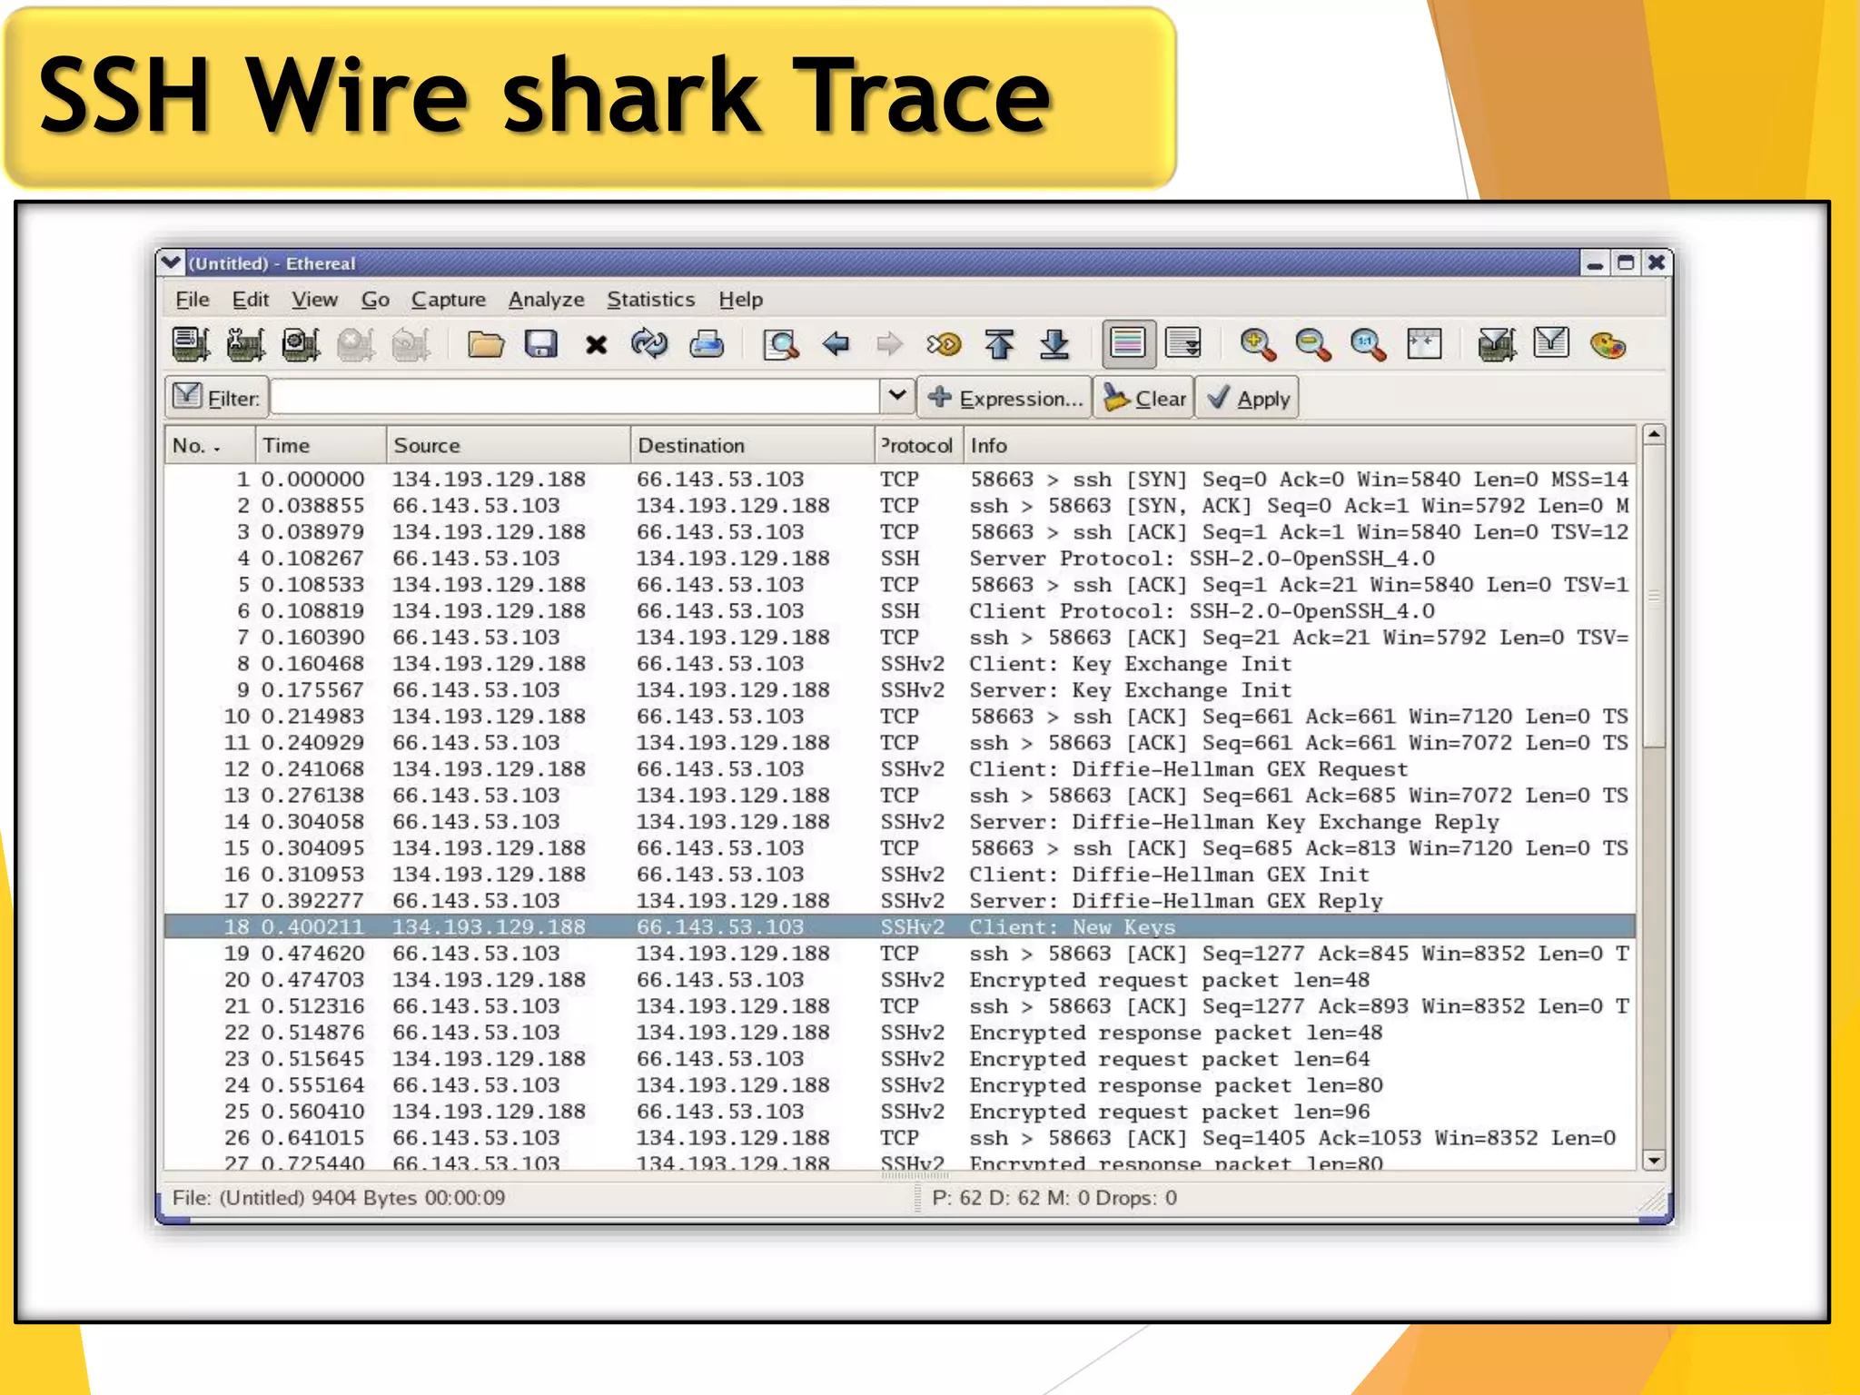The height and width of the screenshot is (1395, 1860).
Task: Select packet 14 Diffie-Hellman Key Exchange Reply
Action: coord(899,821)
